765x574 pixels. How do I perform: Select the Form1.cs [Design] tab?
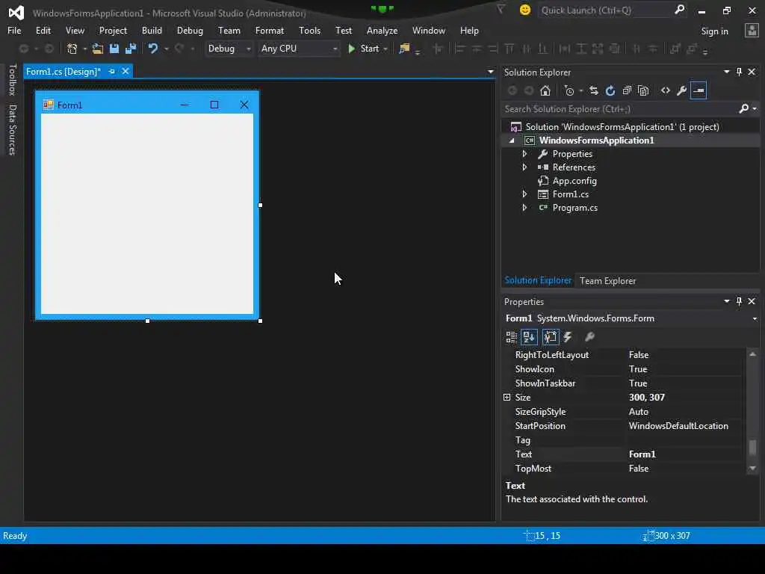64,71
